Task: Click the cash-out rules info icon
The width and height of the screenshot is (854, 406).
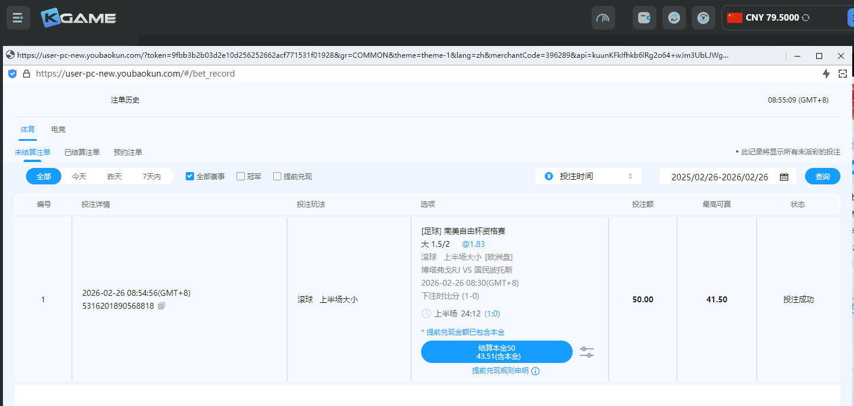Action: pos(536,371)
